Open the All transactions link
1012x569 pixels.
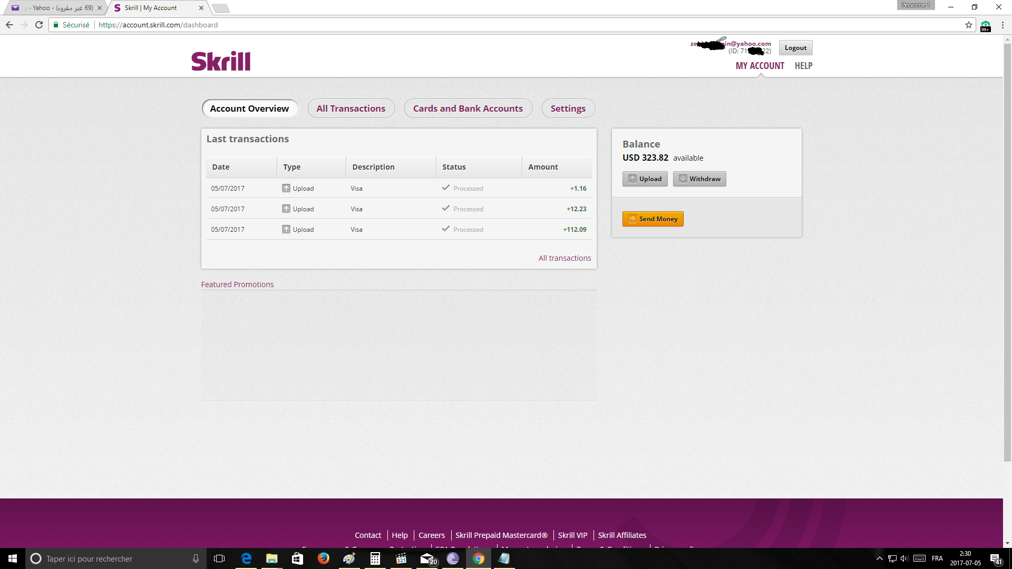point(565,258)
